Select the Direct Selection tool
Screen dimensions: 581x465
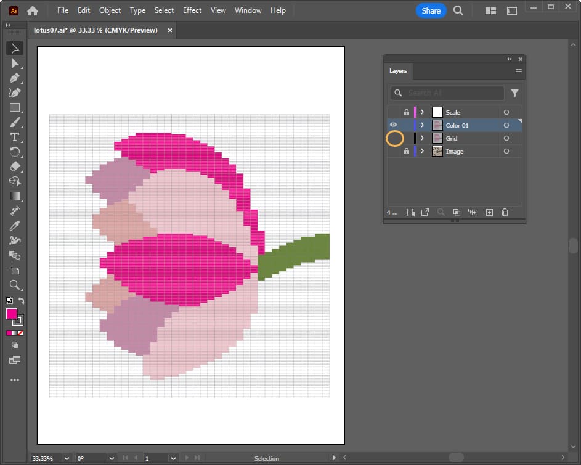point(15,64)
